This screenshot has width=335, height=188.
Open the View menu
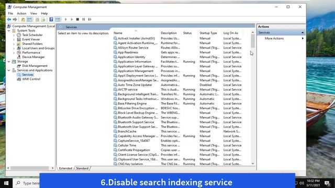(x=33, y=14)
